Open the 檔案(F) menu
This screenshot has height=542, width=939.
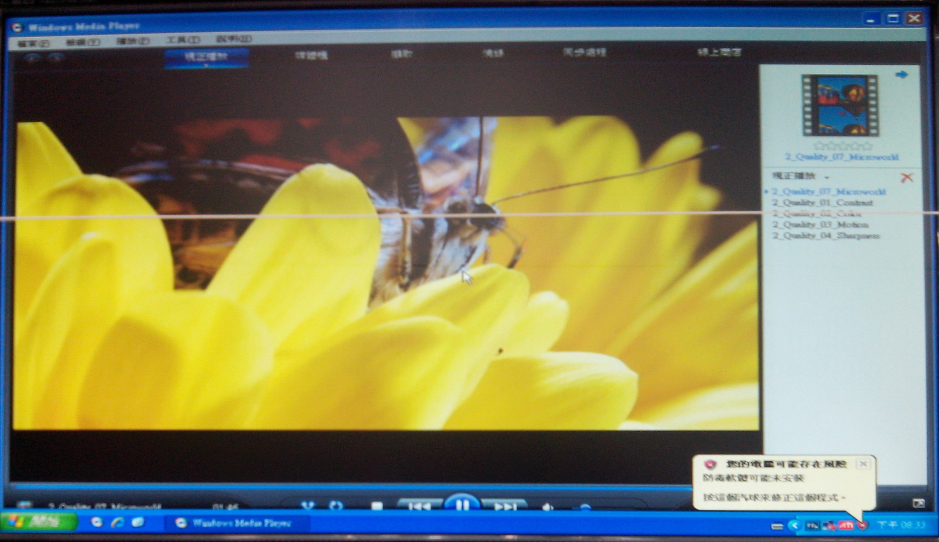pyautogui.click(x=33, y=43)
